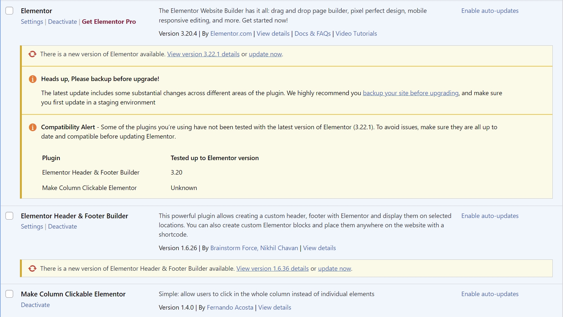Screen dimensions: 563x317
Task: Click 'Make Column Clickable Elementor' table row name
Action: click(x=89, y=188)
